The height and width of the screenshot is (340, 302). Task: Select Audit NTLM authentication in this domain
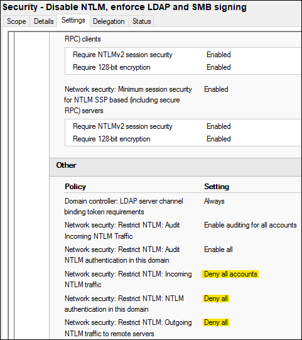pos(122,255)
